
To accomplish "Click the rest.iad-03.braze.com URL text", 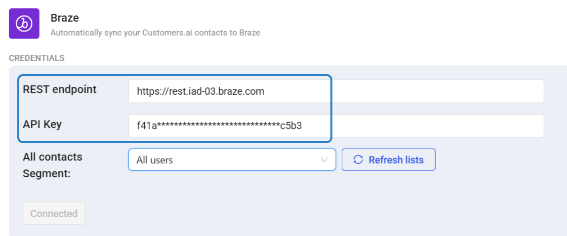I will (201, 91).
